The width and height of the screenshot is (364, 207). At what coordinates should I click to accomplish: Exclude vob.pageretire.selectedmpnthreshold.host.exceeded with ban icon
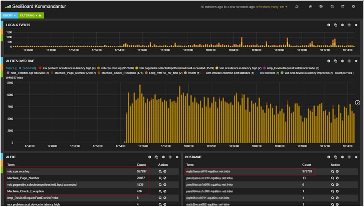[x=165, y=185]
